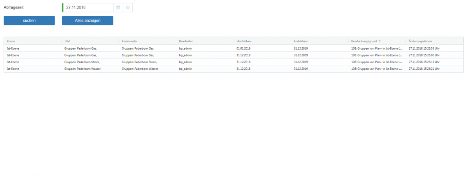Select the Gruppen: Paderborn Wasser title cell
Viewport: 467px width, 186px height.
(83, 69)
